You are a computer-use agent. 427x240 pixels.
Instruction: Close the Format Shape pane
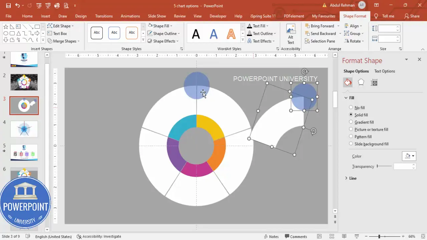419,59
